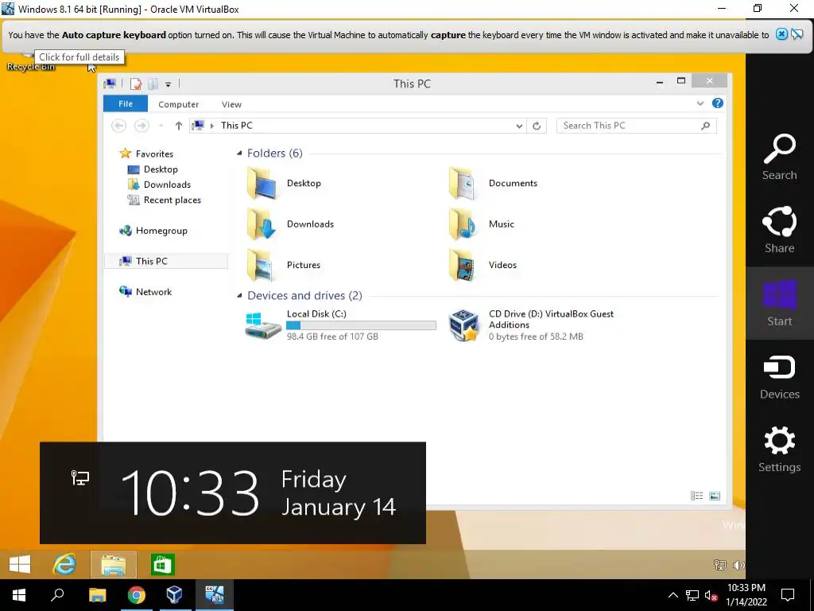Select This PC in navigation pane
Screen dimensions: 814x611
(x=166, y=261)
